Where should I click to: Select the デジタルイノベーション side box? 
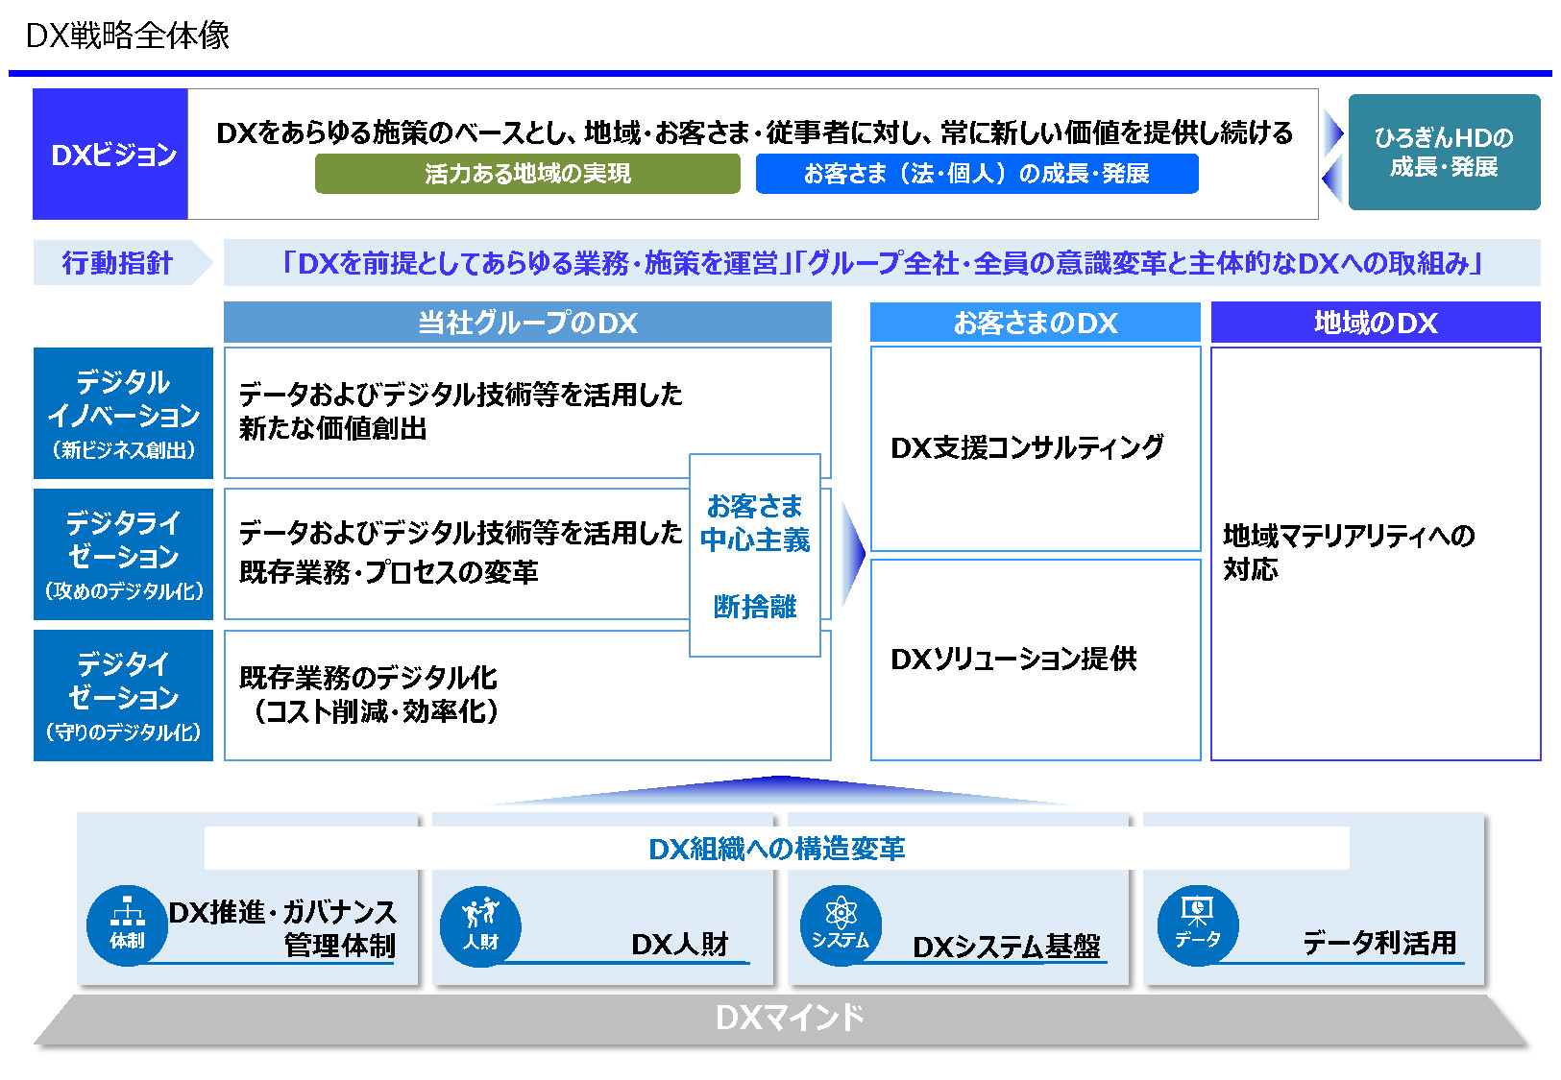123,414
